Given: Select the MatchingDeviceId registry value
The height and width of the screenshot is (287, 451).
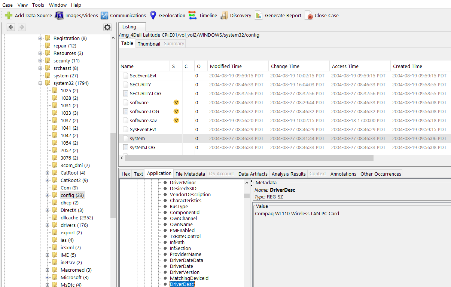Looking at the screenshot, I should pos(189,278).
